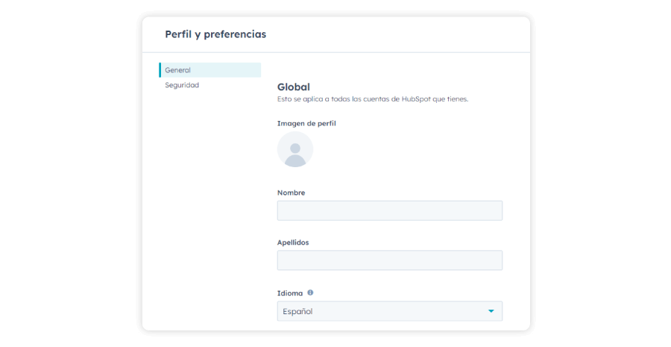Click the teal active marker beside General
The height and width of the screenshot is (347, 671).
160,70
